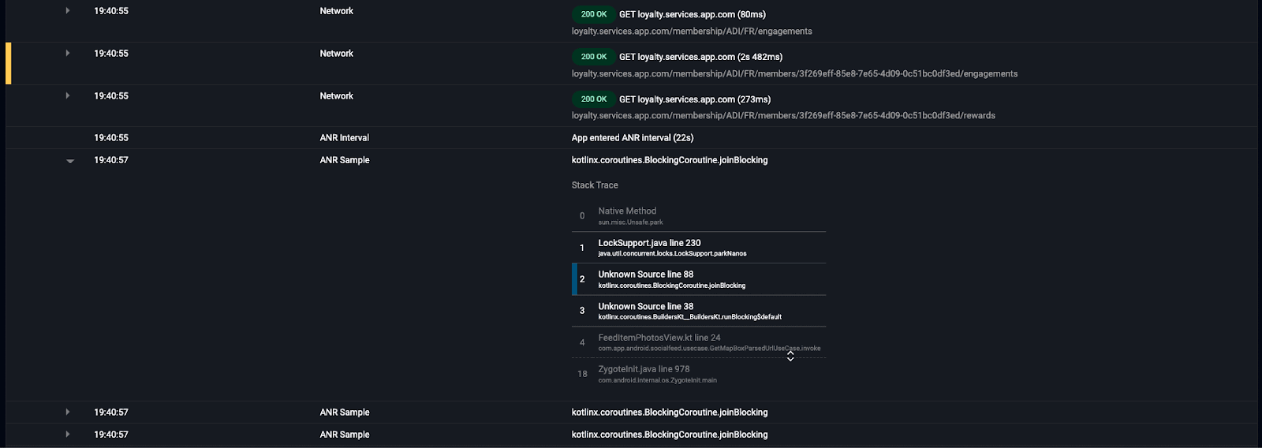The width and height of the screenshot is (1262, 448).
Task: Click 'sun.misc.Unsafe.park' method text
Action: 630,222
